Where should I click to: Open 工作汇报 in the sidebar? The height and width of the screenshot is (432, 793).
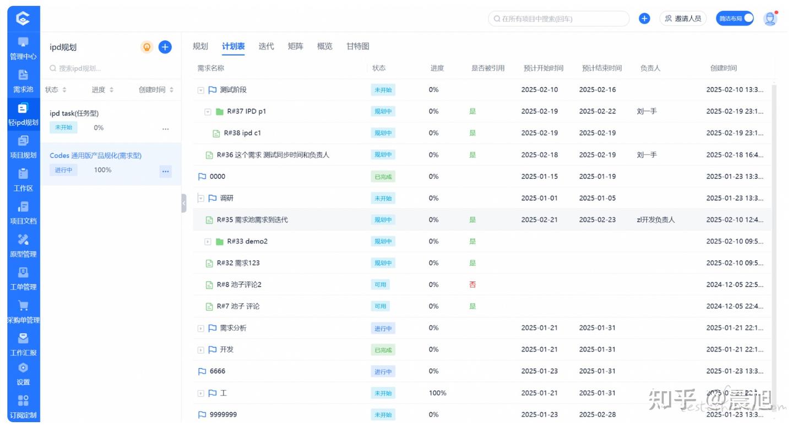tap(23, 344)
